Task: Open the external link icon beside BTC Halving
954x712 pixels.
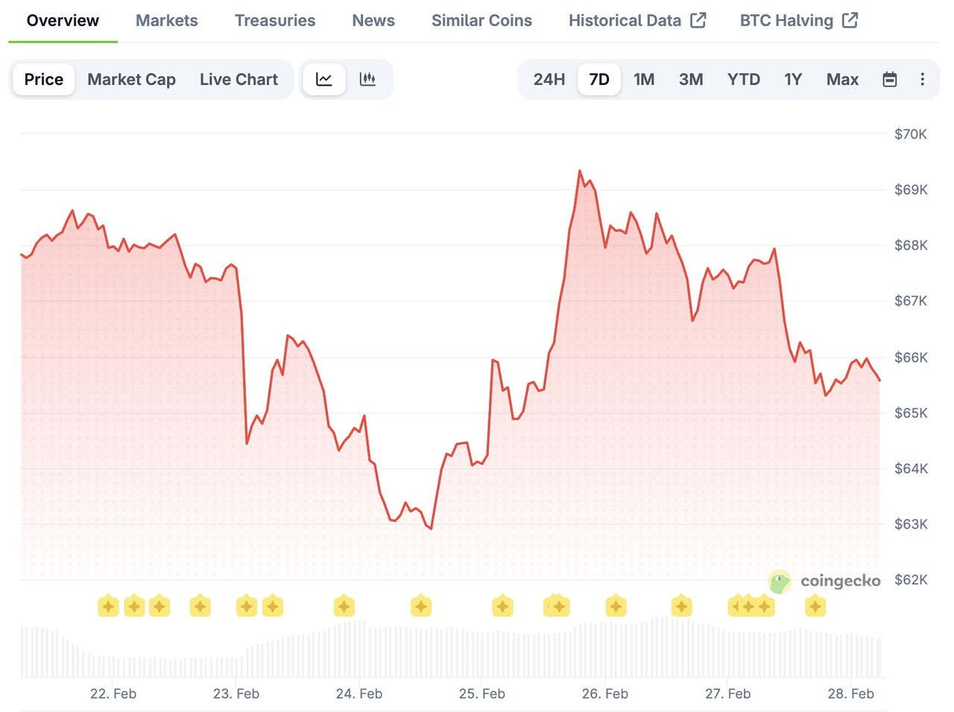Action: point(850,20)
